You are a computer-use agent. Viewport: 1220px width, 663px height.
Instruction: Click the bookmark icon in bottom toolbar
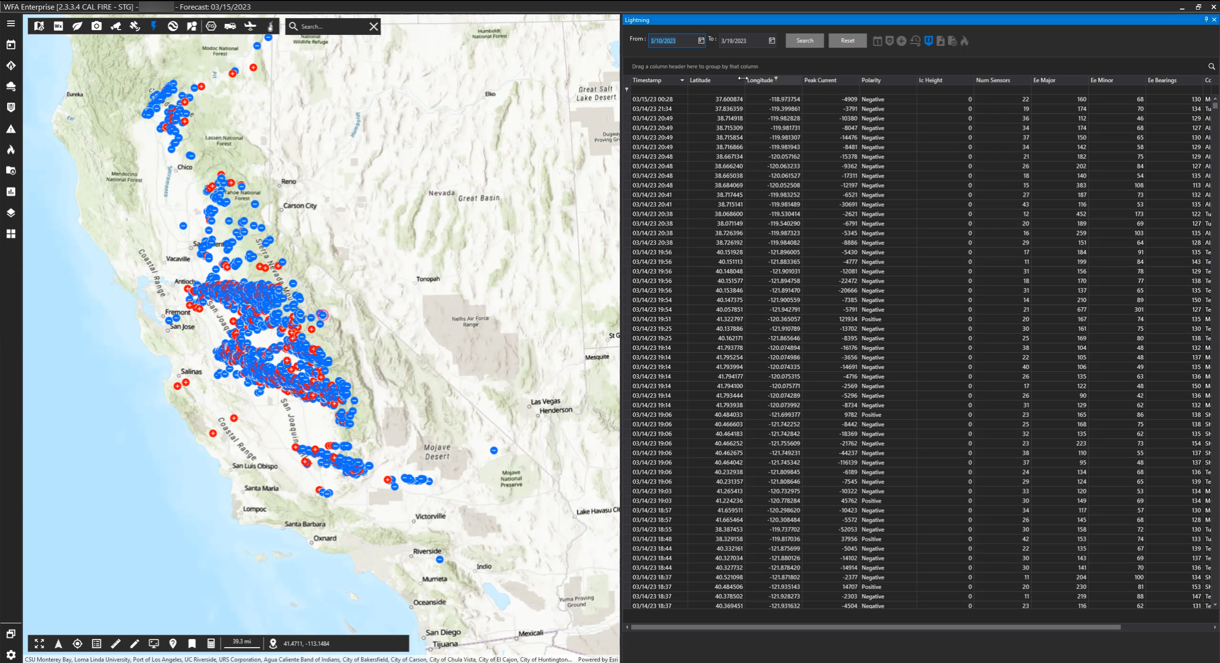pyautogui.click(x=192, y=643)
